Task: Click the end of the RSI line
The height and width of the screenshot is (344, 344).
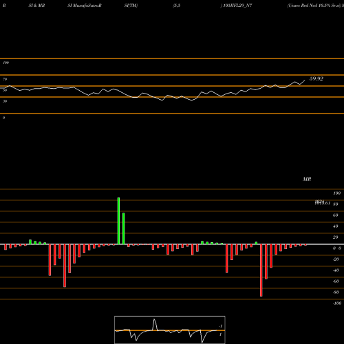Action: [305, 80]
